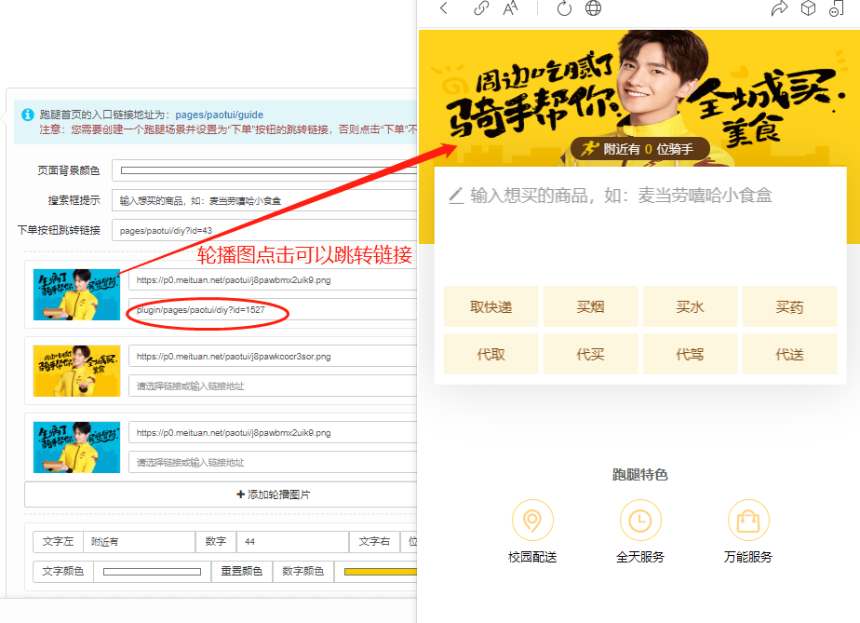Click the link chain icon in preview toolbar
The image size is (860, 623).
pyautogui.click(x=481, y=8)
